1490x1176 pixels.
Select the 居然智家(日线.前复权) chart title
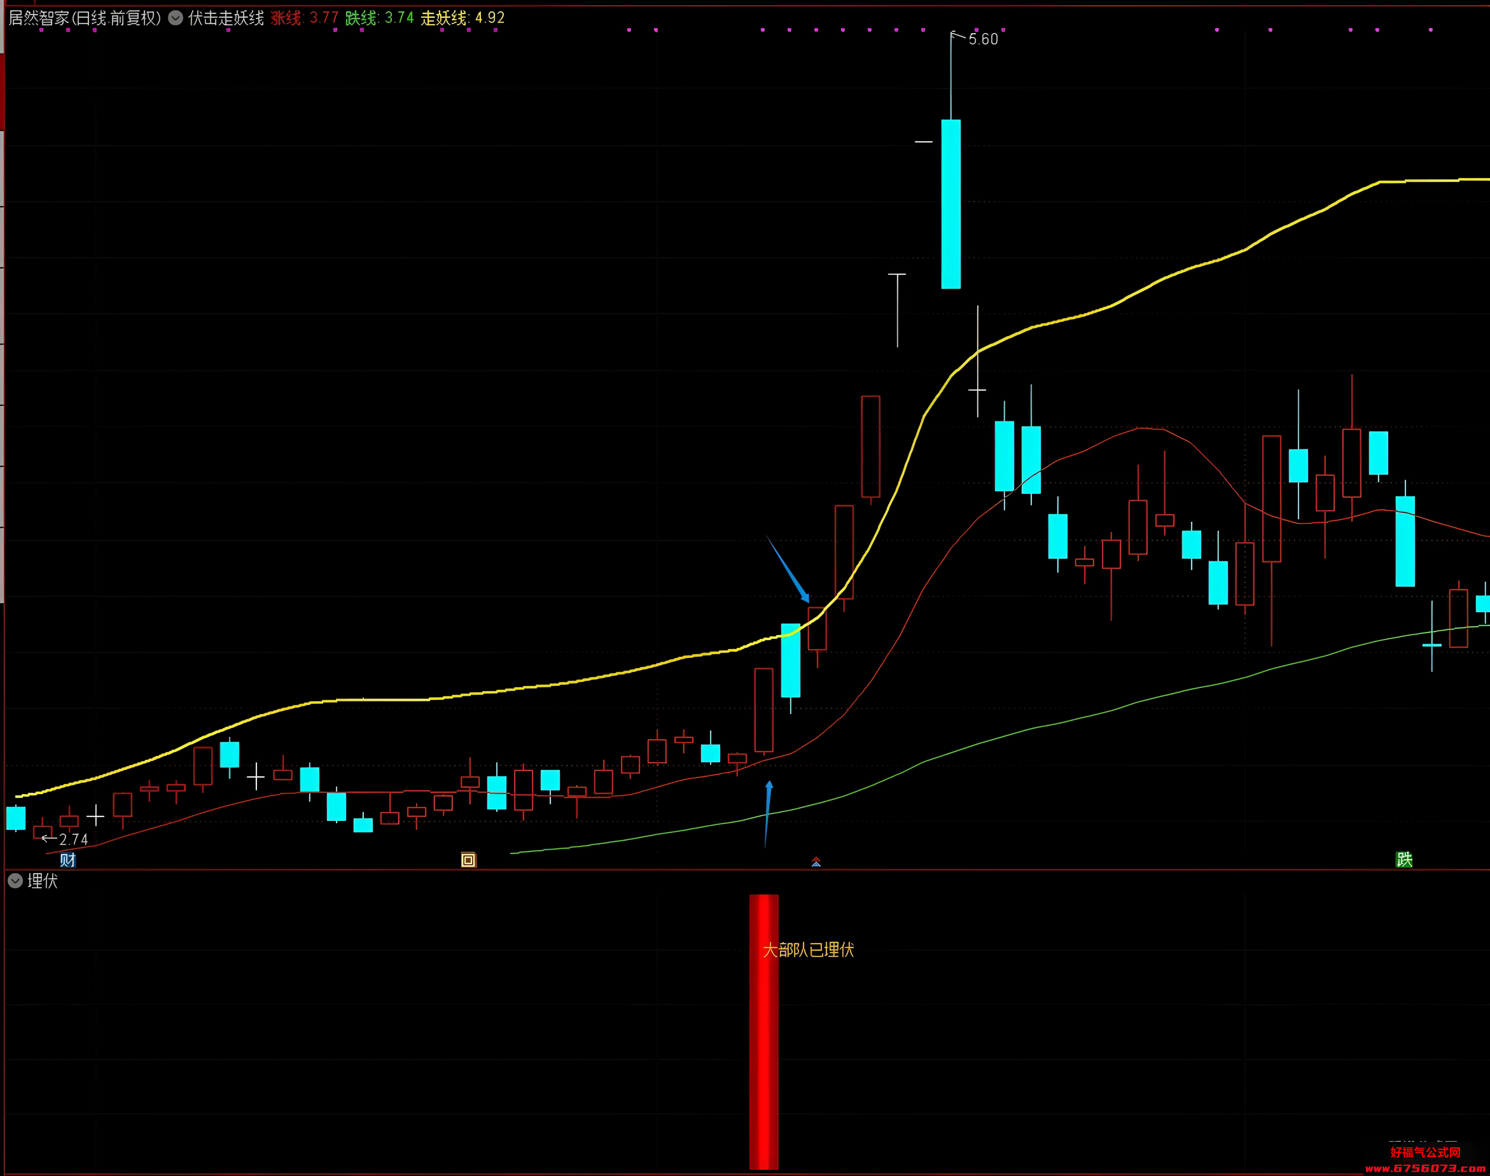pos(84,18)
